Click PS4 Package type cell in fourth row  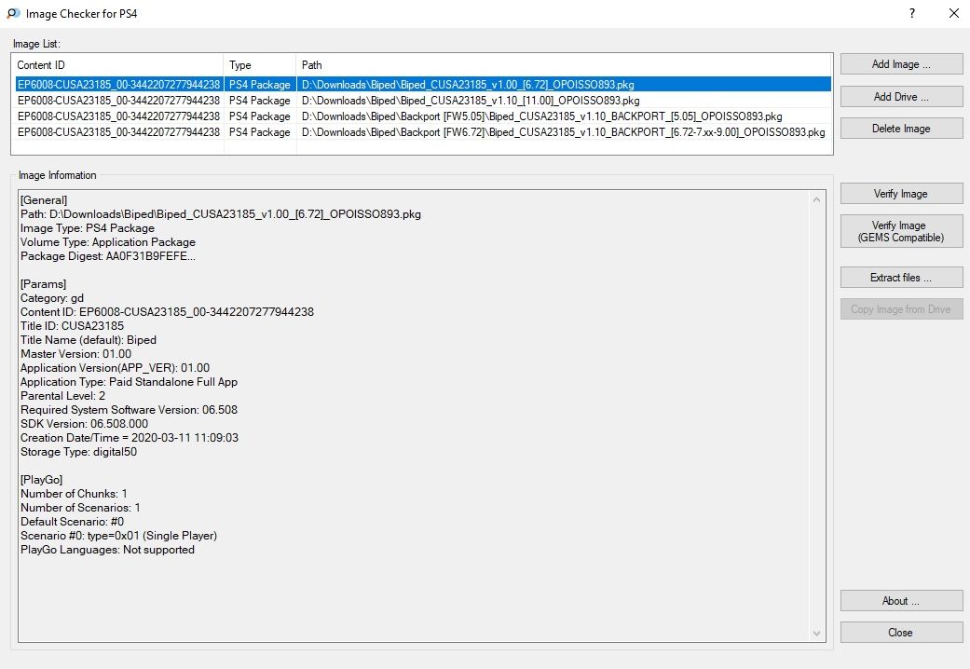tap(260, 132)
